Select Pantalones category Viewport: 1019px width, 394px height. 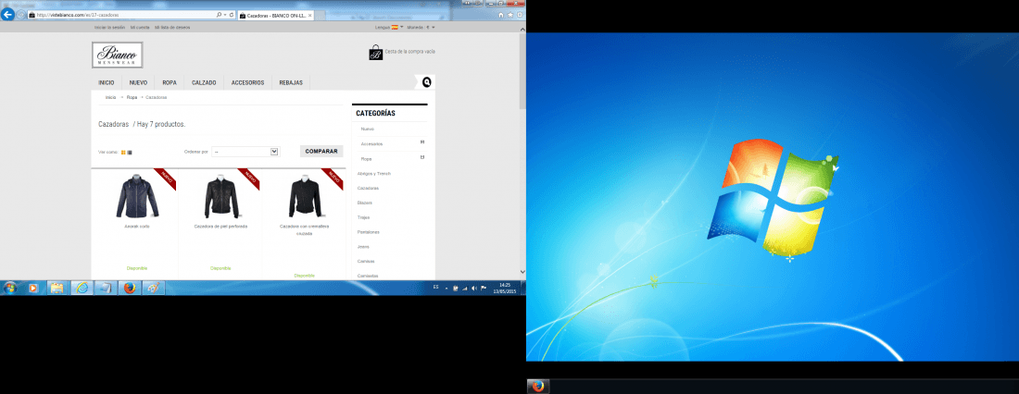(369, 232)
